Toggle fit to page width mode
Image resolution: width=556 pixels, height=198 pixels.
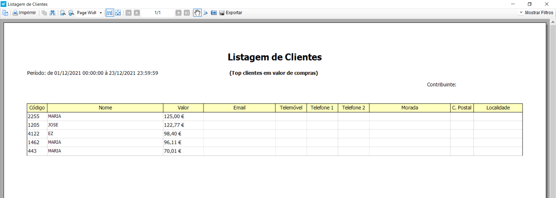(x=109, y=13)
